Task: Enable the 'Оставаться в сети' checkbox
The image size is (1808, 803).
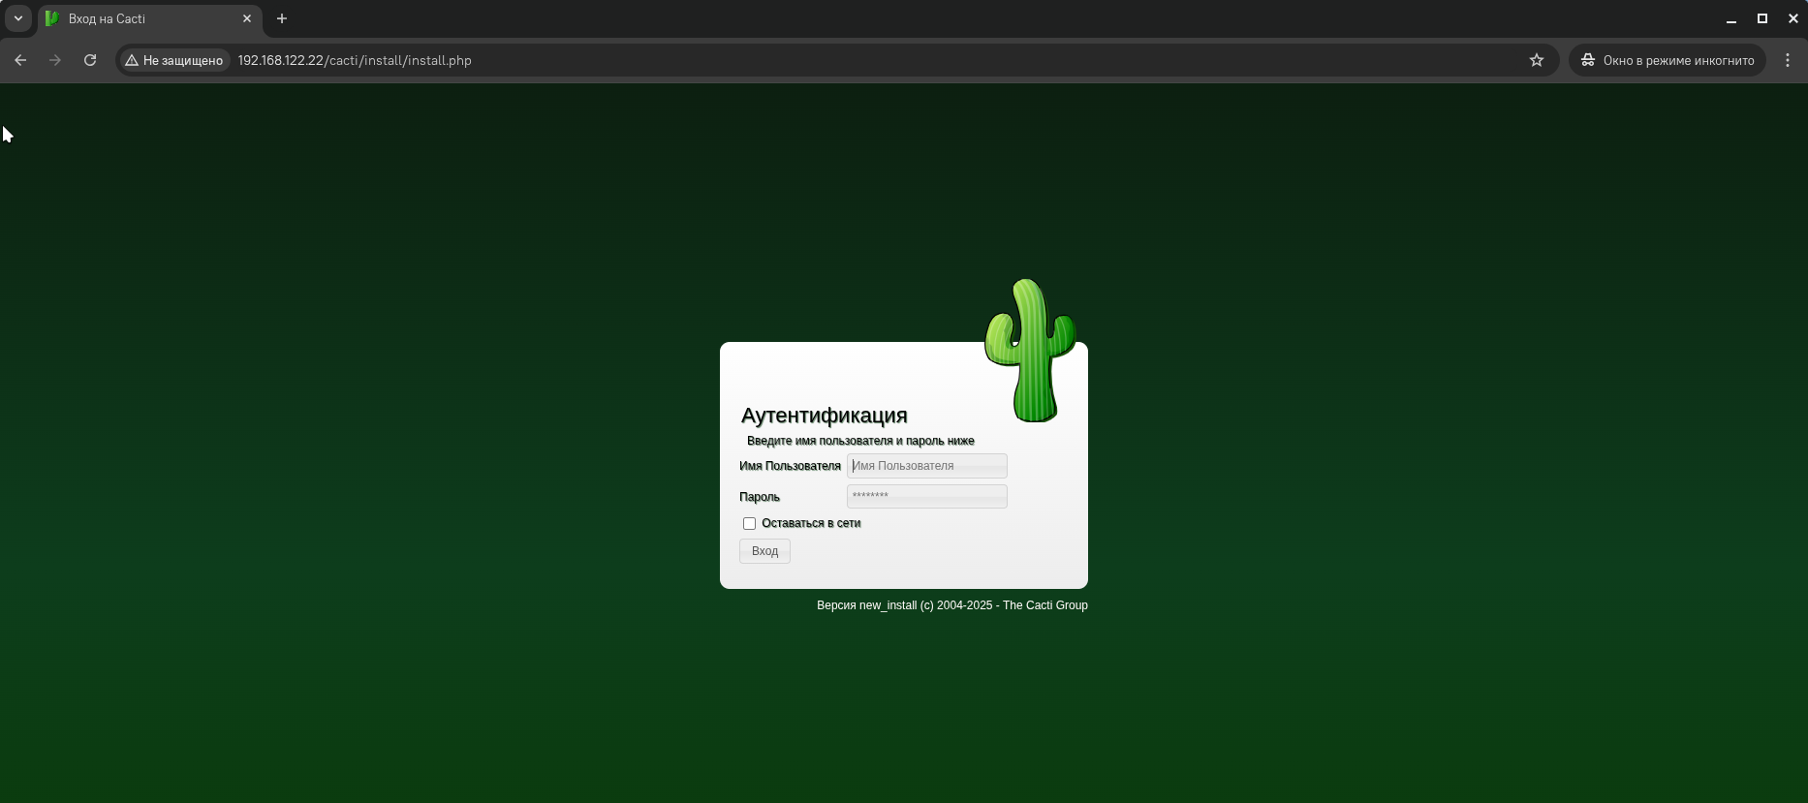Action: tap(749, 523)
